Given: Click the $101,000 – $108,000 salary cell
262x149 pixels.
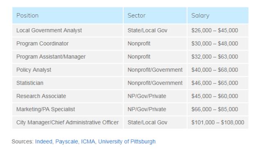Looking at the screenshot, I should pyautogui.click(x=218, y=122).
